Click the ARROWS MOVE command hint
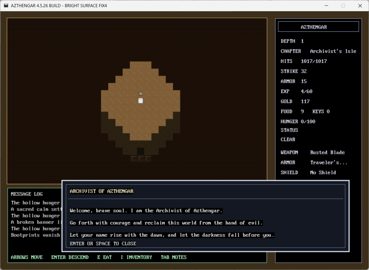 pyautogui.click(x=27, y=257)
